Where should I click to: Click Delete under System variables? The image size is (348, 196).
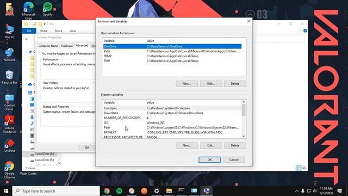pos(235,145)
